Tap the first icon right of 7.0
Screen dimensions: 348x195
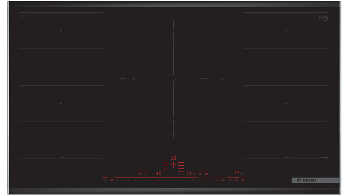tap(200, 174)
